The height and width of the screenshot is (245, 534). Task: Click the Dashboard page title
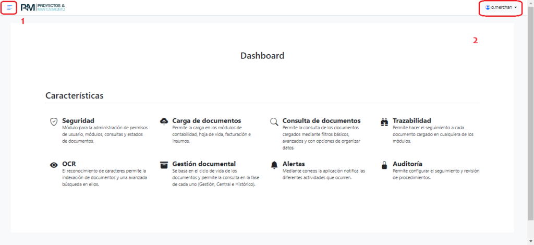click(x=262, y=55)
